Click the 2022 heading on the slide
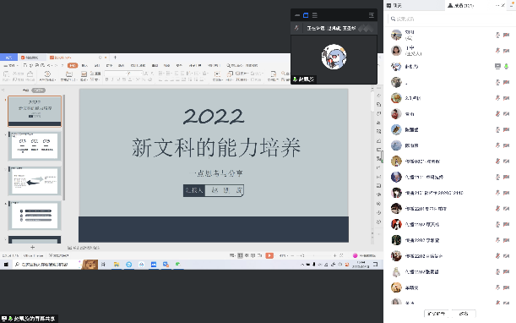This screenshot has height=323, width=516. click(x=214, y=117)
